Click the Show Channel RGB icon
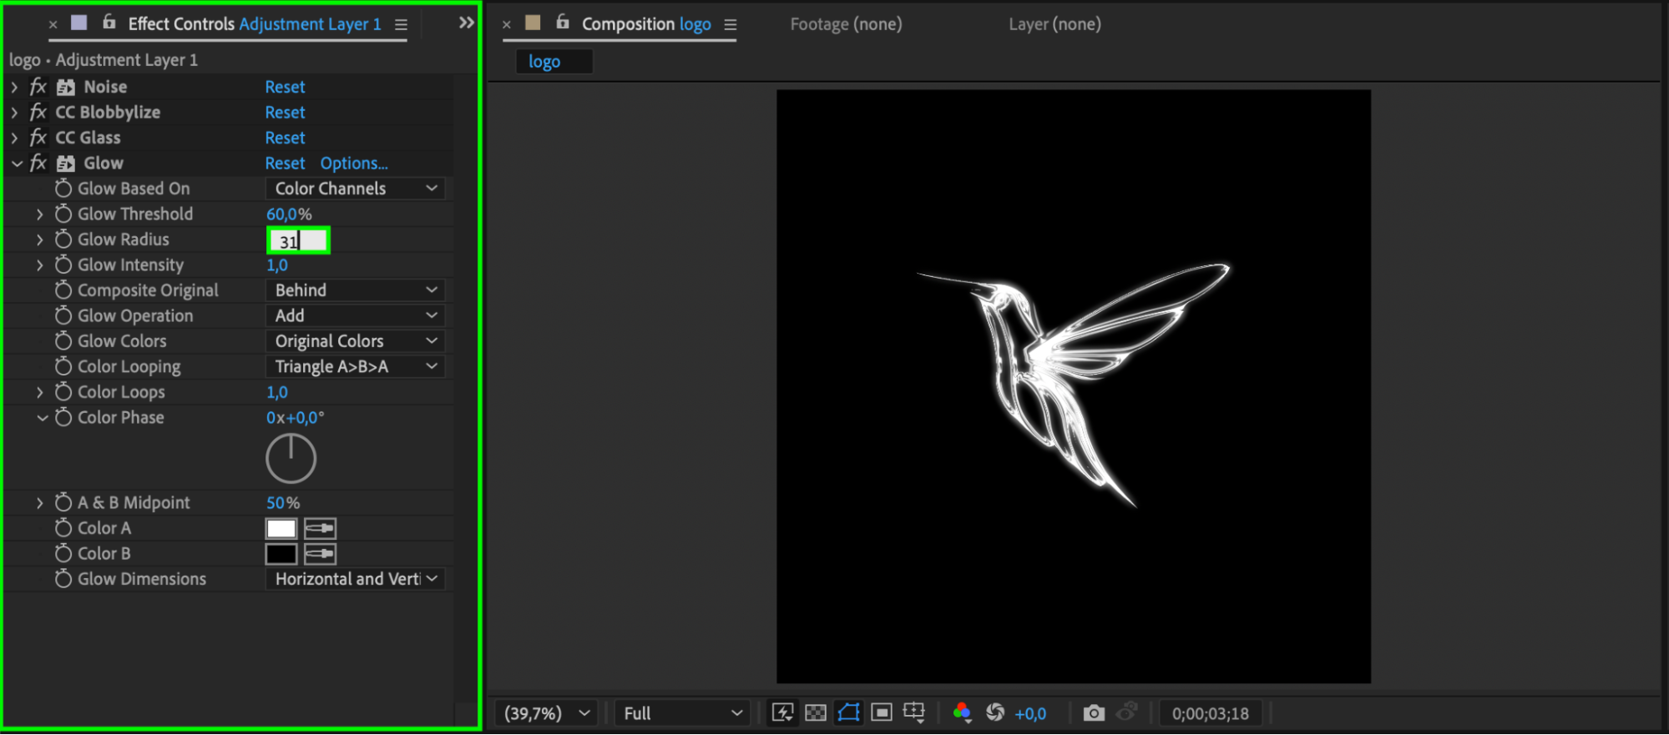 962,712
